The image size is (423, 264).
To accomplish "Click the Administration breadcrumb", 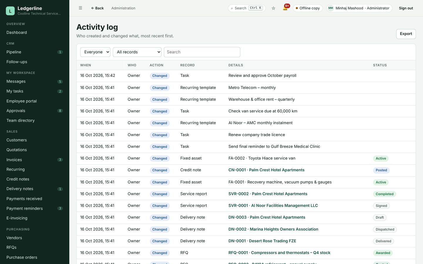I will tap(123, 8).
